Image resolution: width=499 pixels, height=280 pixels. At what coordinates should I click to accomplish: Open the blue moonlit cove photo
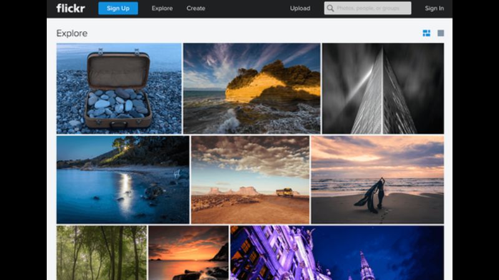tap(122, 180)
